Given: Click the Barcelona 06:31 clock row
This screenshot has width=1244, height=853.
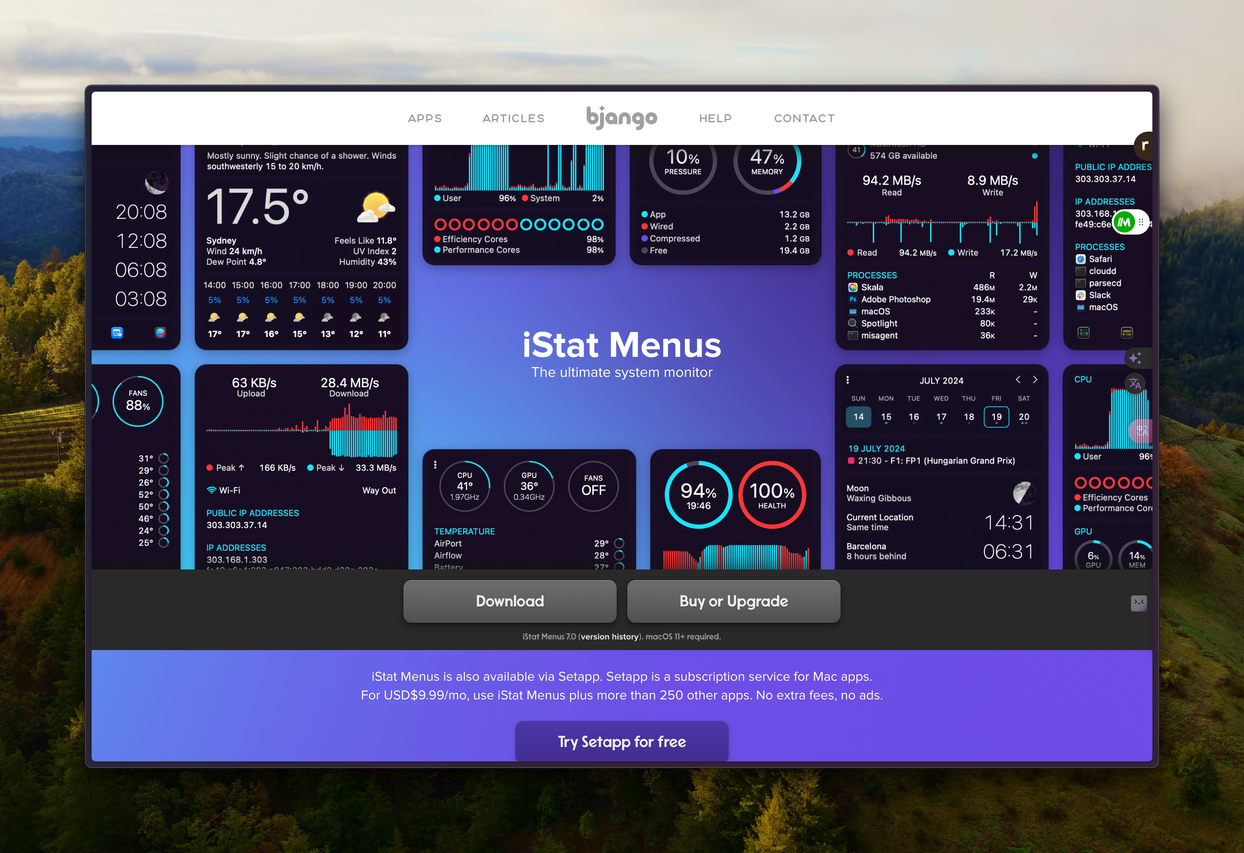Looking at the screenshot, I should tap(940, 551).
